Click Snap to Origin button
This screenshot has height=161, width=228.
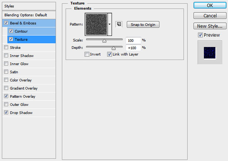coord(143,24)
